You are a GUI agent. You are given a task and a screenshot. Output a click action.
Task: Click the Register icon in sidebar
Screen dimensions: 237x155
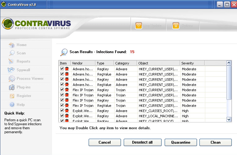click(x=12, y=96)
